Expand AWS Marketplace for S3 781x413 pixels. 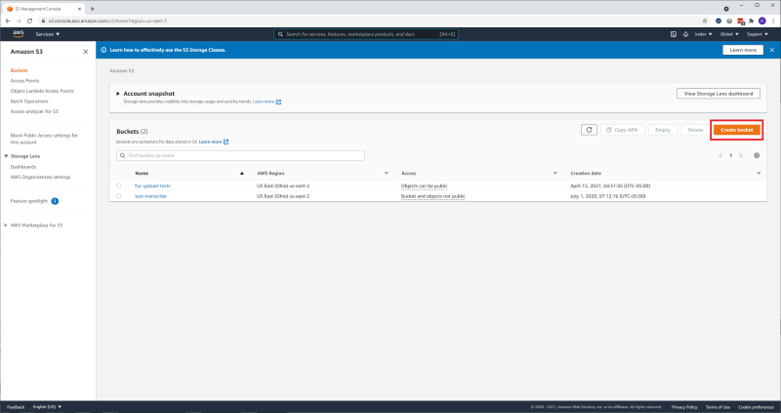click(6, 226)
